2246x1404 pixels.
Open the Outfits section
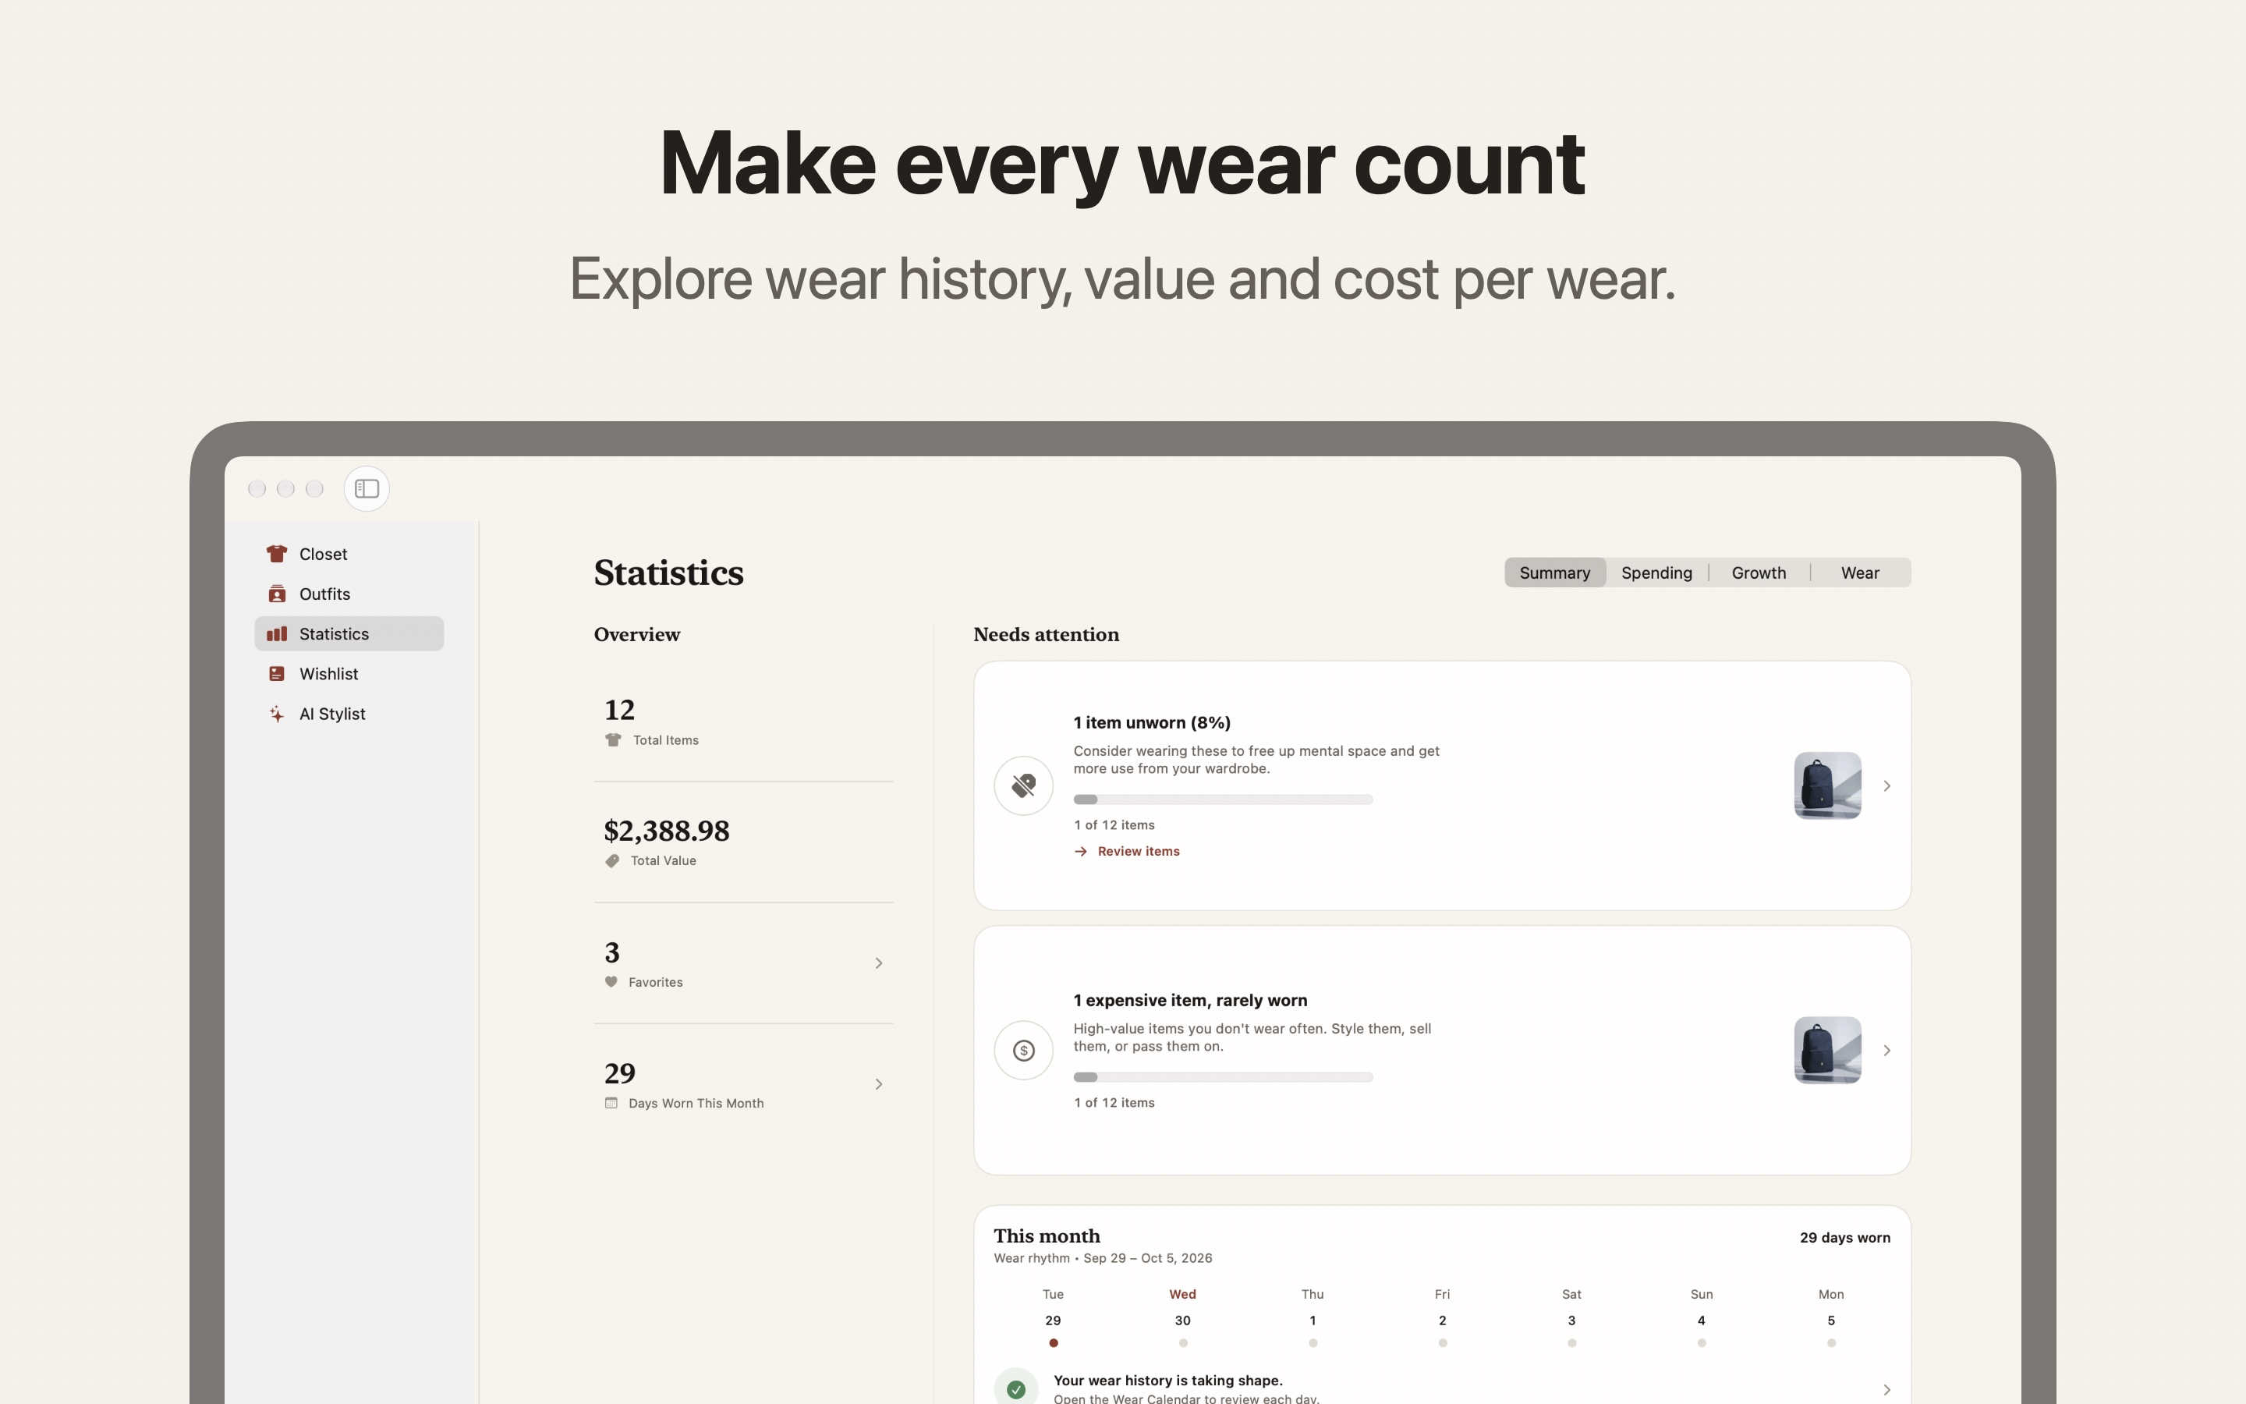(x=349, y=594)
